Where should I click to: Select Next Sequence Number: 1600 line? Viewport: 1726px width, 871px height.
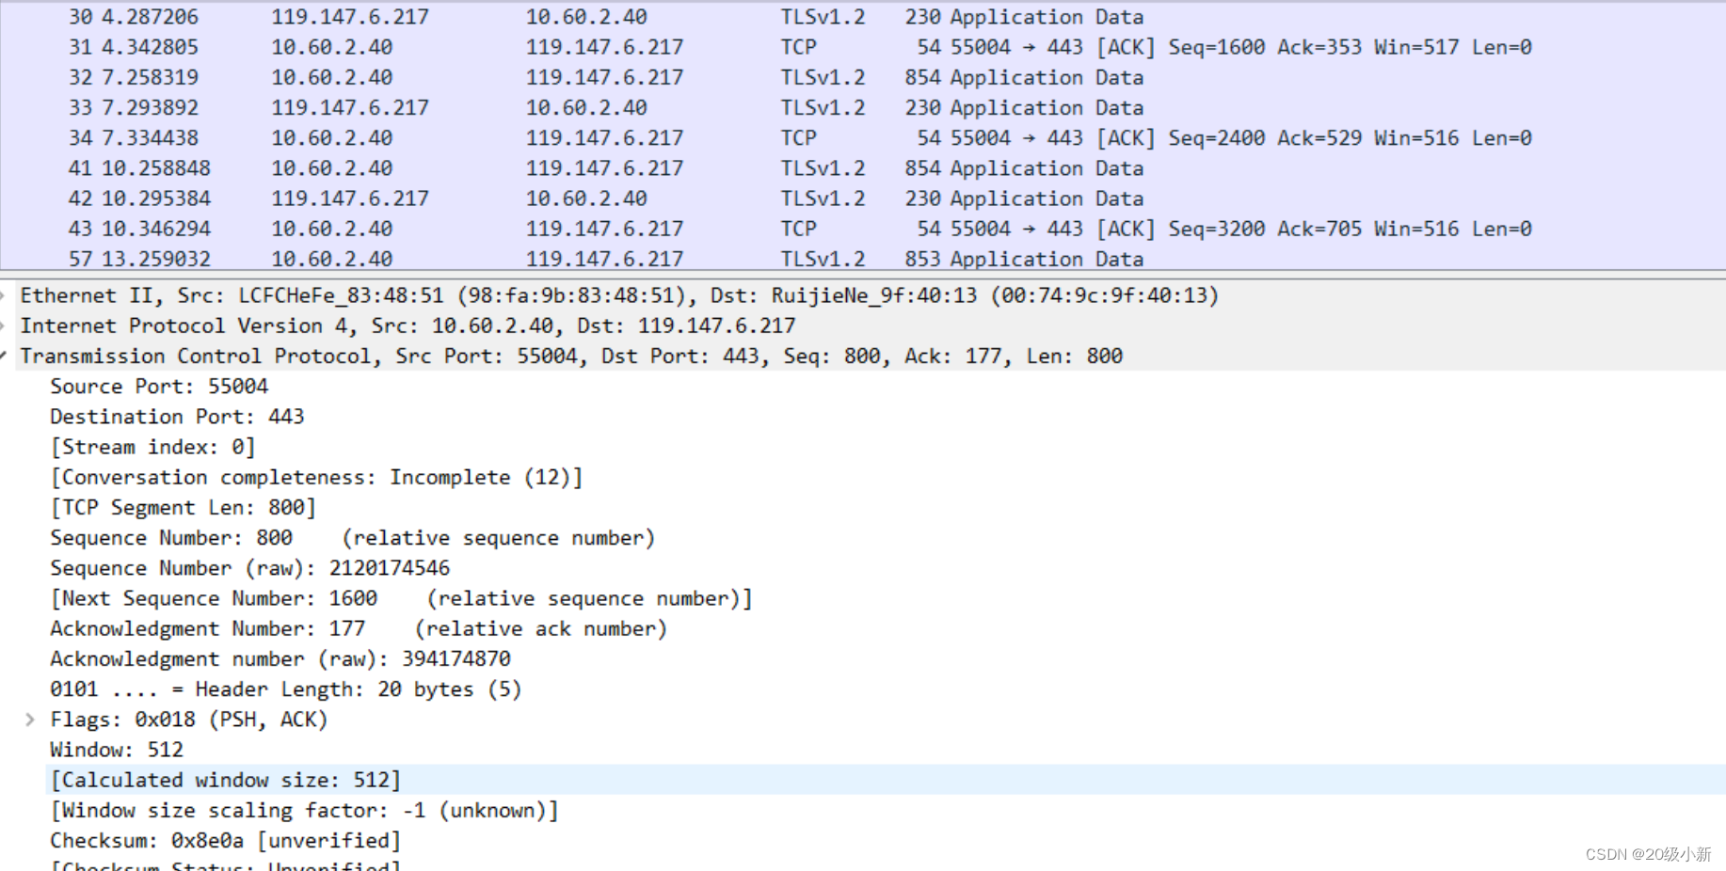(x=401, y=598)
